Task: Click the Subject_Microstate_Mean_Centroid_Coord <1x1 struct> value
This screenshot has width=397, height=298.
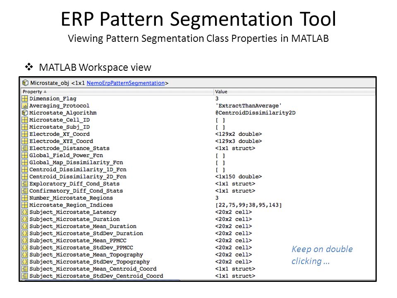Action: point(235,269)
